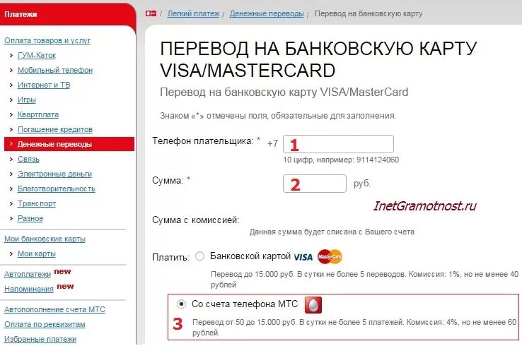Click the MTS egg logo icon
This screenshot has width=522, height=346.
(313, 305)
